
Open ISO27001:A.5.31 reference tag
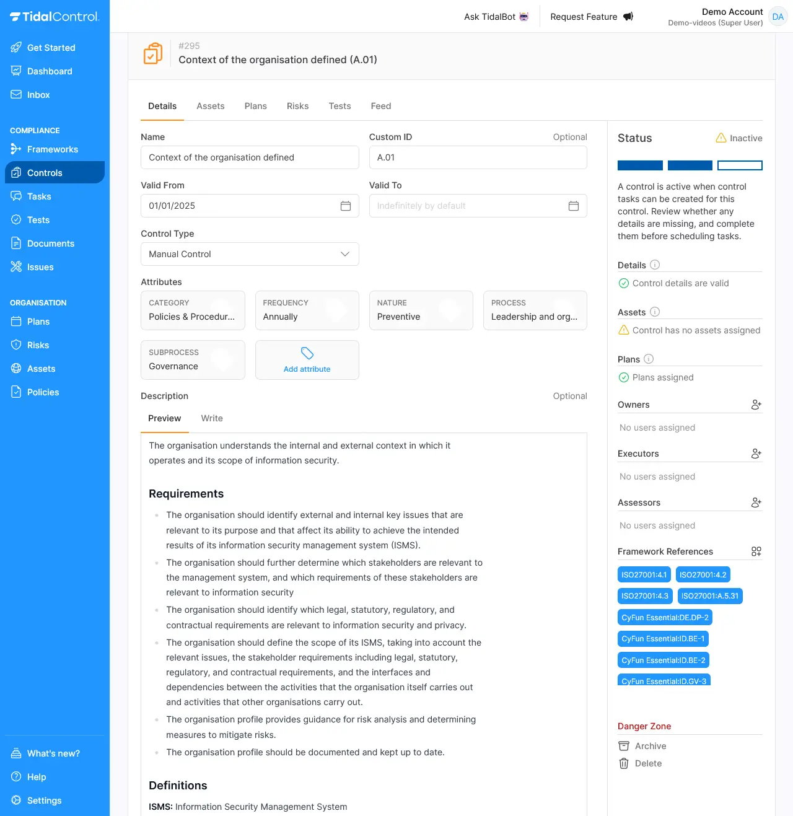point(710,596)
